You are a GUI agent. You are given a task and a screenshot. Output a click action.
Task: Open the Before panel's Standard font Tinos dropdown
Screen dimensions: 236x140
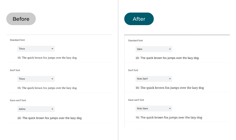coord(36,49)
